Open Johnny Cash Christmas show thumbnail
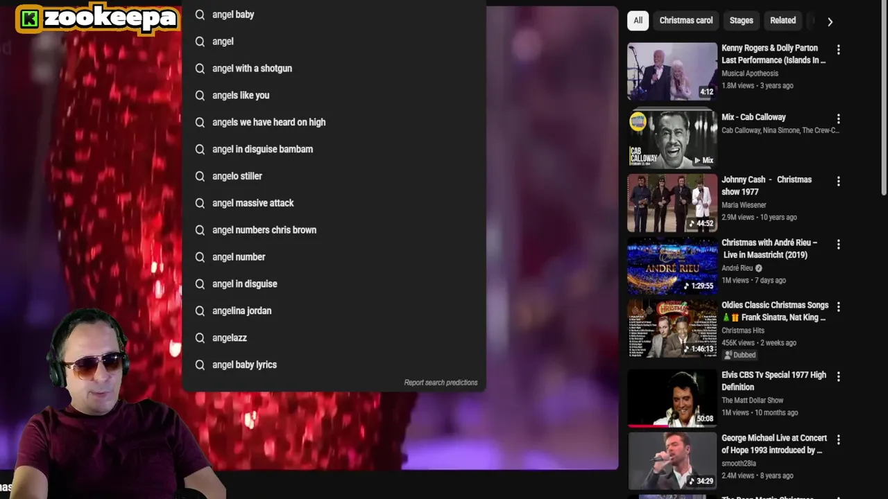Screen dimensions: 888x499 672,202
